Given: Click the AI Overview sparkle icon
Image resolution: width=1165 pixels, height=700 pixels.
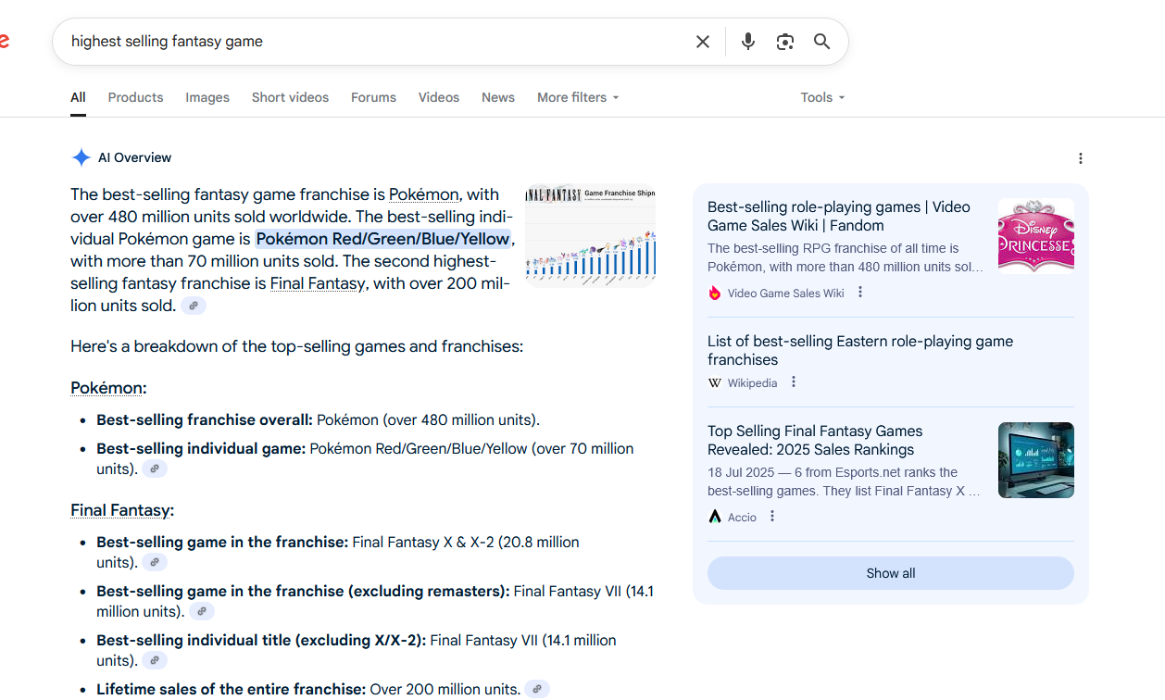Looking at the screenshot, I should point(81,157).
